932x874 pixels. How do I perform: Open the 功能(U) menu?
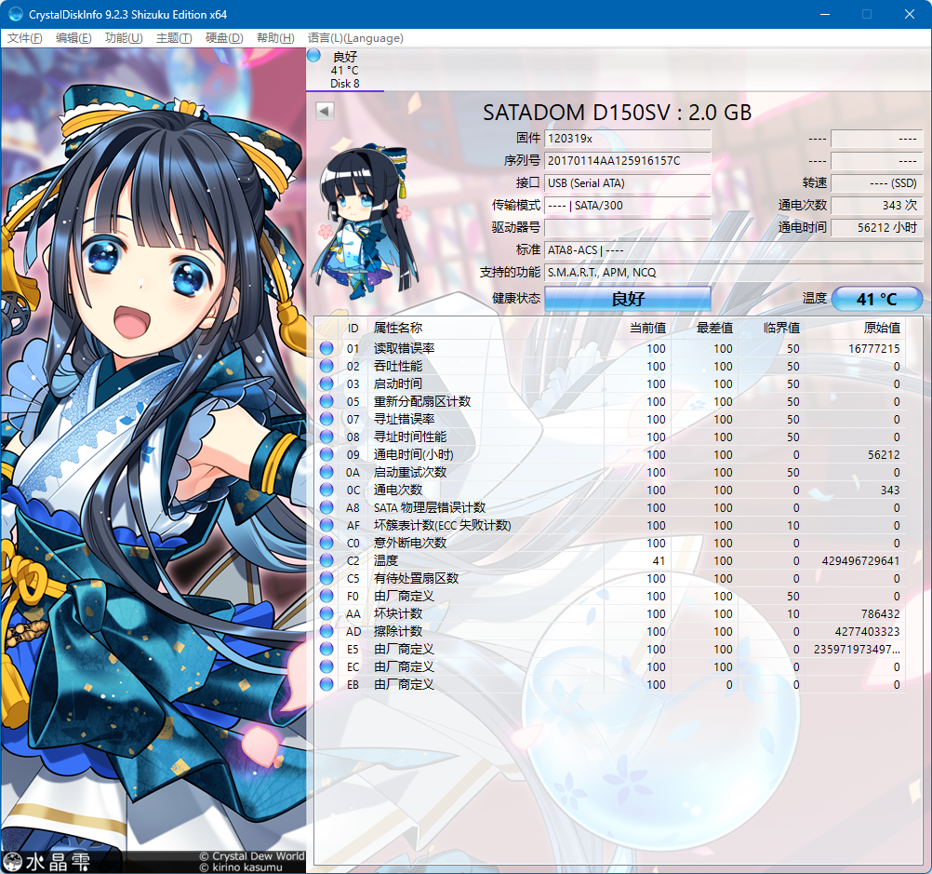124,38
